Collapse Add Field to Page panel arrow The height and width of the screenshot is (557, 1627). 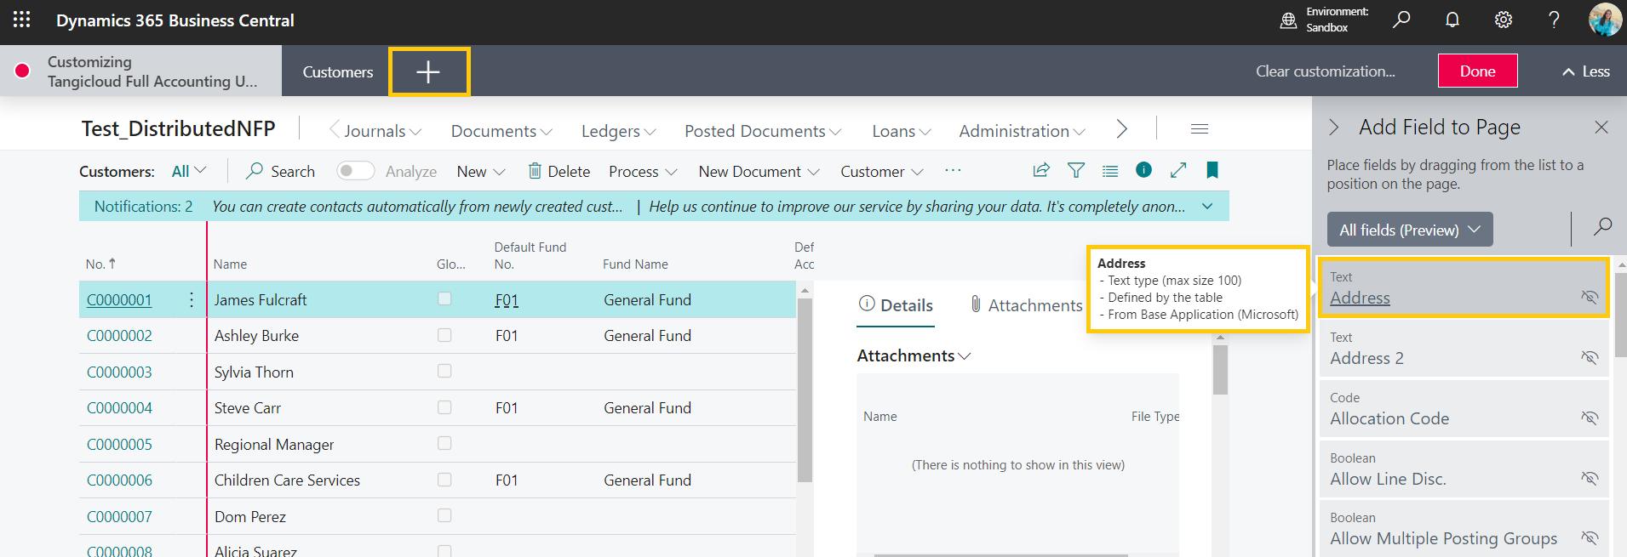(1334, 128)
